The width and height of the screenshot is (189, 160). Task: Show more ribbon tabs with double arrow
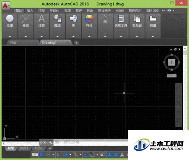163,11
